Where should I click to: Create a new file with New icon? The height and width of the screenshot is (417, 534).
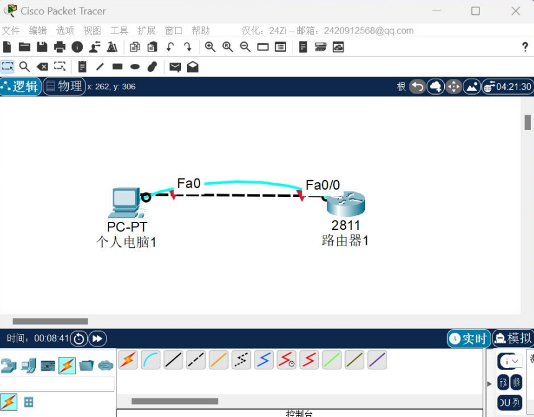tap(7, 47)
